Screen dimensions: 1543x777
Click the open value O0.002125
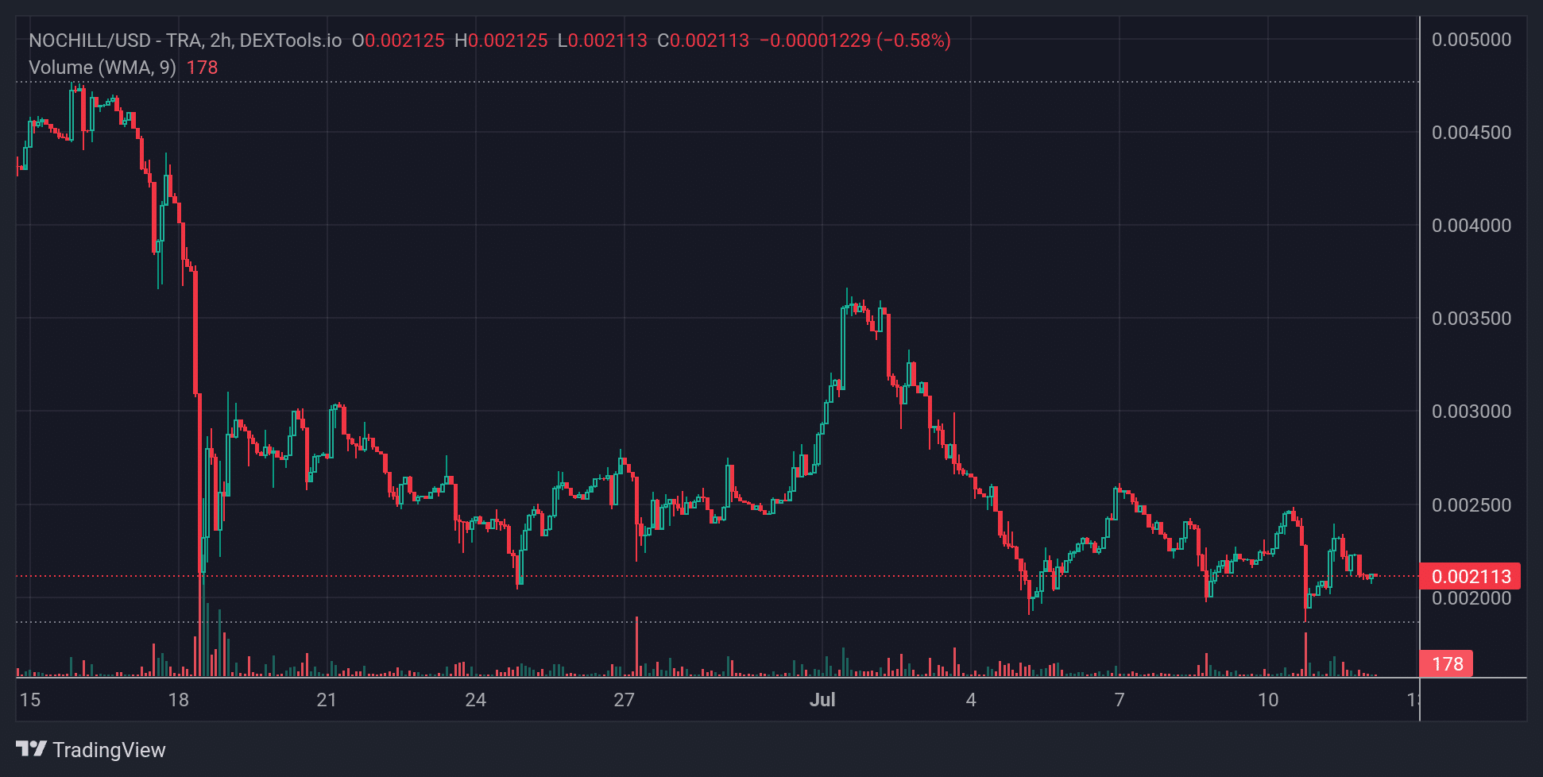tap(398, 41)
